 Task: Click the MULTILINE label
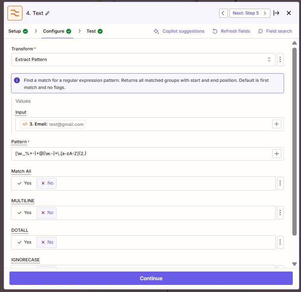point(23,201)
